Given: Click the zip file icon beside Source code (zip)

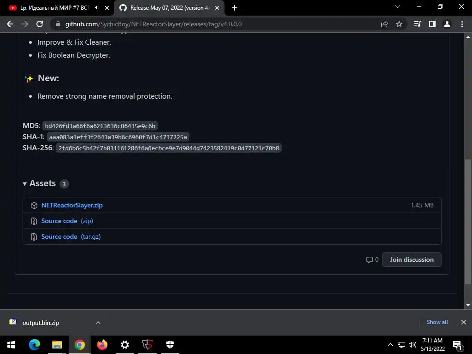Looking at the screenshot, I should tap(34, 221).
